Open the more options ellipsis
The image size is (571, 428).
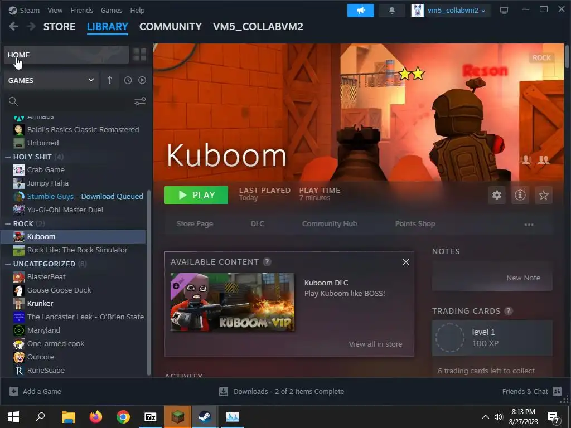coord(529,225)
